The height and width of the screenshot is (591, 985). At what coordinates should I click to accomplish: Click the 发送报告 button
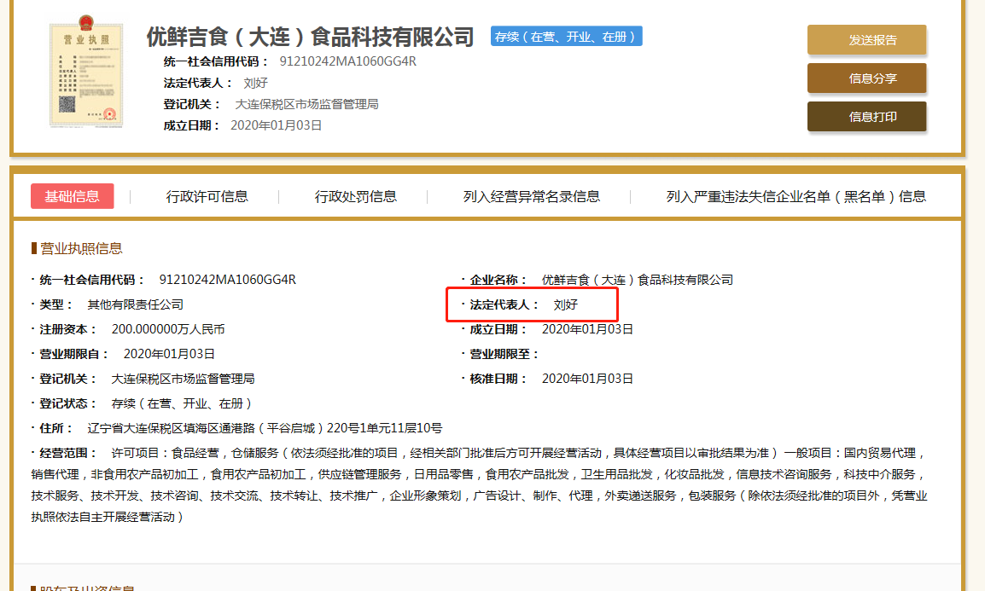point(867,39)
